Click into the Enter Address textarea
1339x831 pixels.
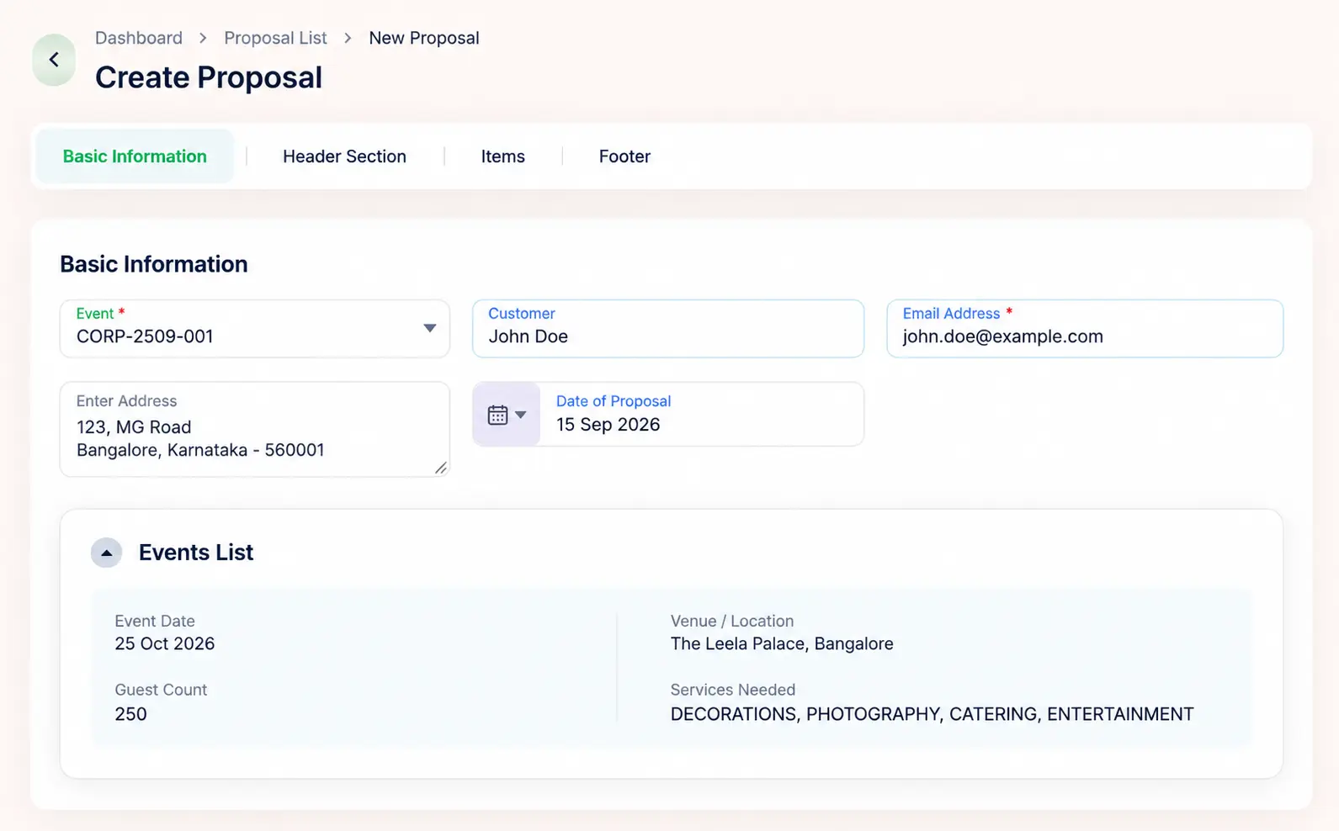[255, 429]
